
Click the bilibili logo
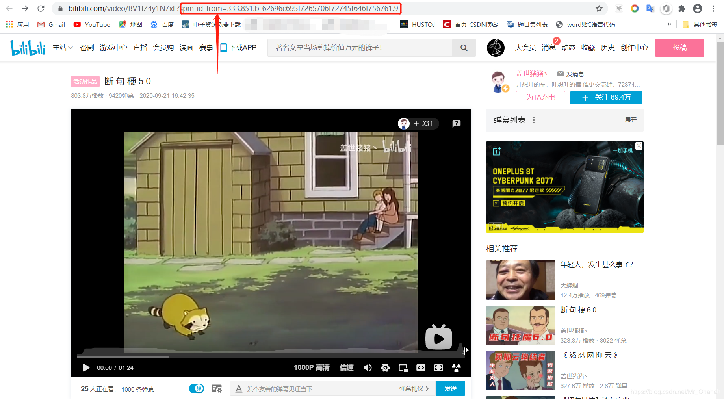(x=28, y=48)
